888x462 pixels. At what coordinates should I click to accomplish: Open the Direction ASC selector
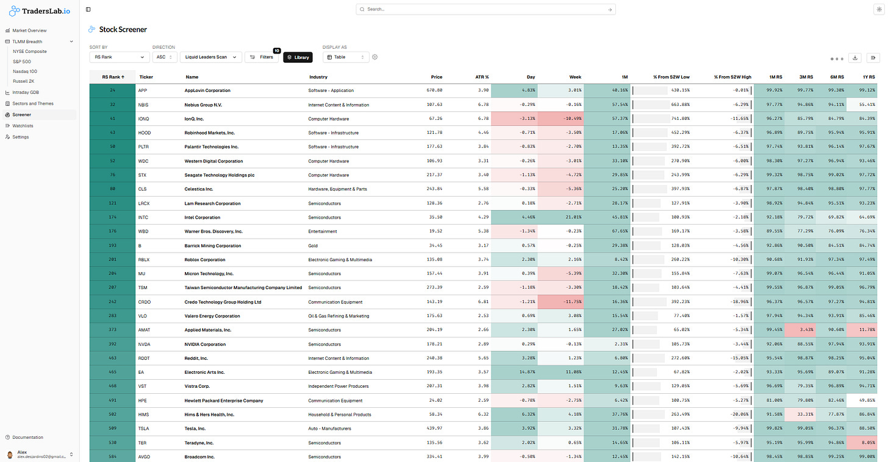[165, 57]
